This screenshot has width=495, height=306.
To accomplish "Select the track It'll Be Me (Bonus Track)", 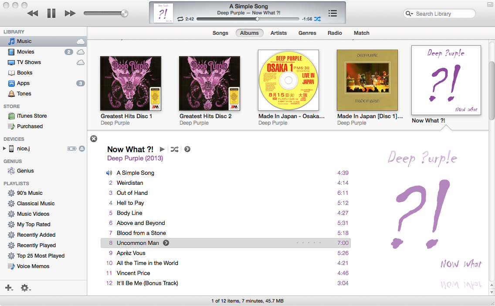I will [226, 283].
